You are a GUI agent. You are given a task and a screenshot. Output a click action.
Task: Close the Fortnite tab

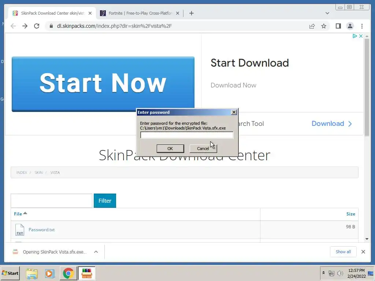178,13
